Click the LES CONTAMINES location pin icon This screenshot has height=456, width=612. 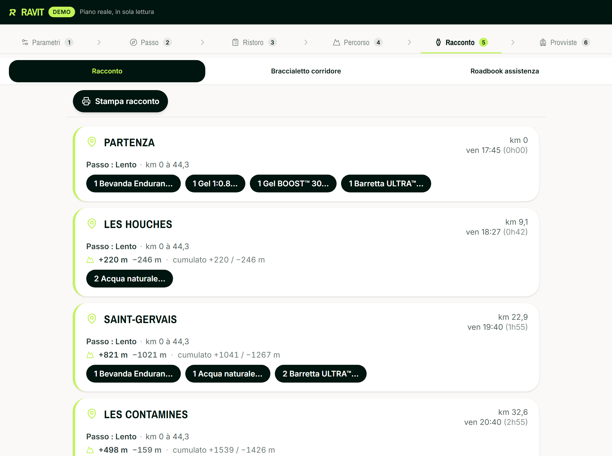pos(92,414)
